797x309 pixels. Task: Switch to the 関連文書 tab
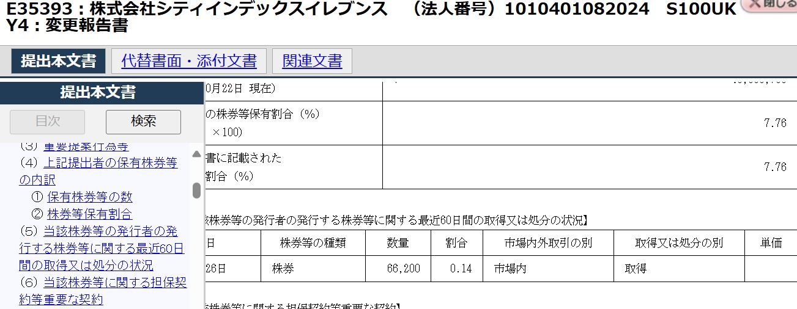312,61
